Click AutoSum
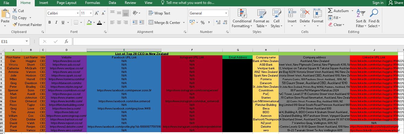Image resolution: width=404 pixels, height=134 pixels. pos(338,11)
